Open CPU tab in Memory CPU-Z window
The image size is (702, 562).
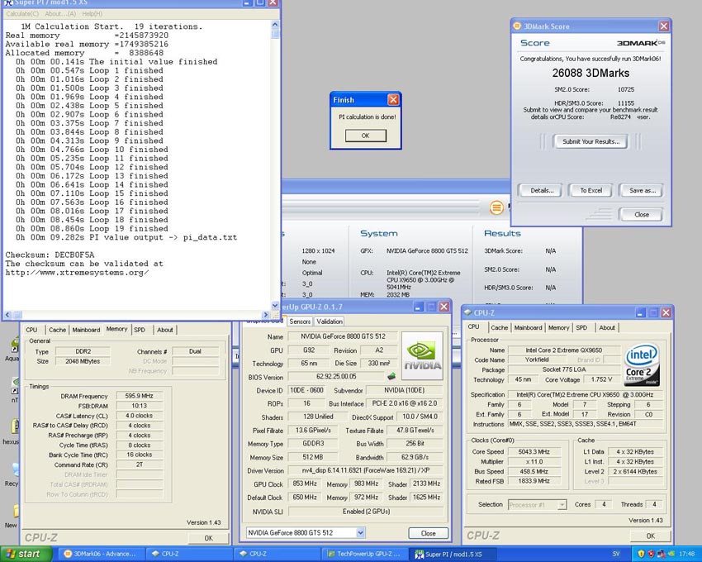(x=31, y=330)
